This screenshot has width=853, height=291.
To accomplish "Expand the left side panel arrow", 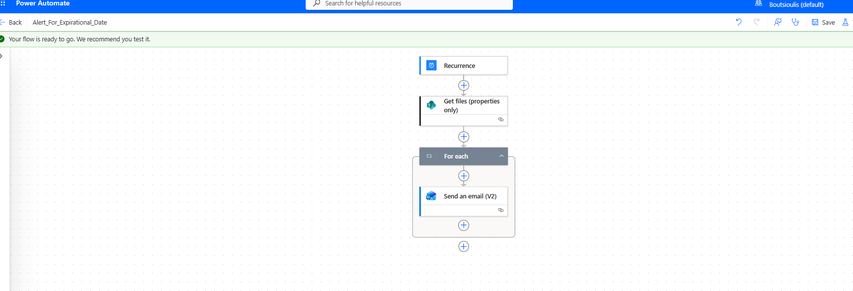I will point(1,56).
